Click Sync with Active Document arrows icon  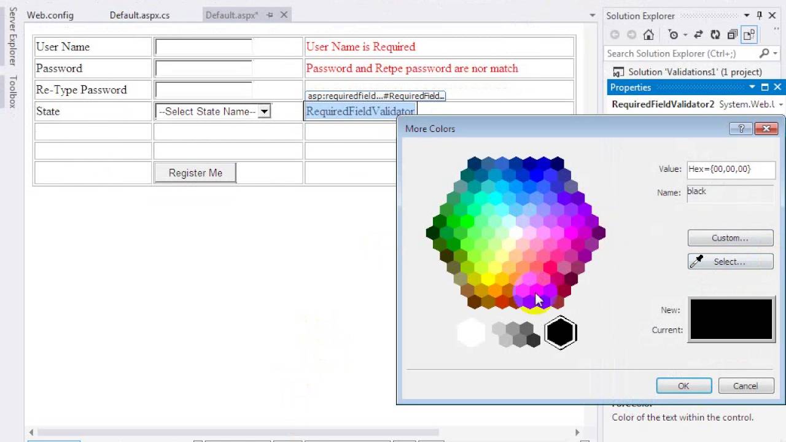tap(698, 35)
